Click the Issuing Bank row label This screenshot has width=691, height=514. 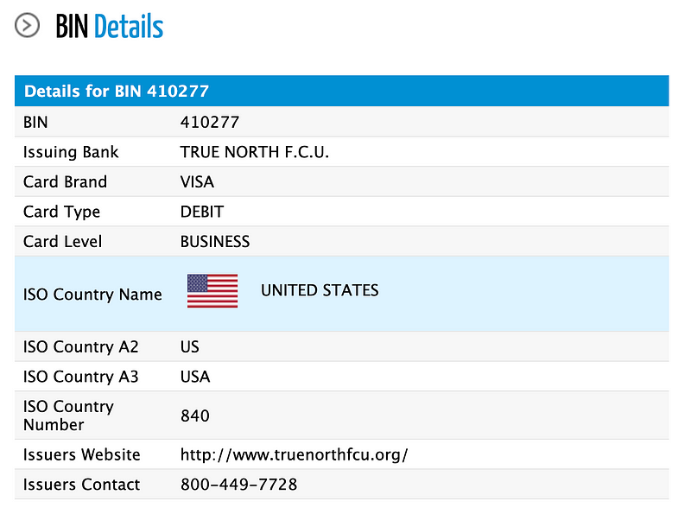coord(71,152)
